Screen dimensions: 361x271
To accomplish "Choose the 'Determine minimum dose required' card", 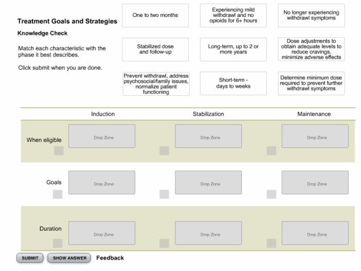I will (311, 83).
